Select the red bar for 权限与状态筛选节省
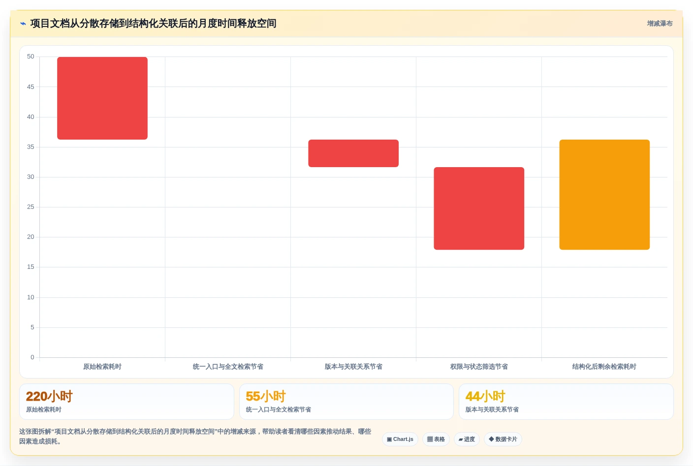The height and width of the screenshot is (466, 693). pyautogui.click(x=479, y=208)
